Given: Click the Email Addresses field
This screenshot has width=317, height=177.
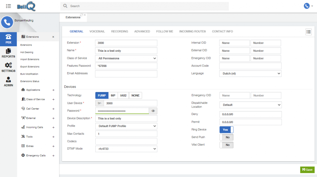Looking at the screenshot, I should (126, 74).
